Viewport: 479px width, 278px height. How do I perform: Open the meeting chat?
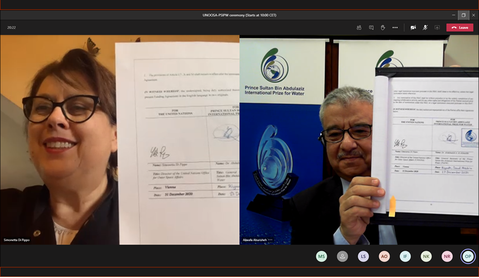[371, 28]
